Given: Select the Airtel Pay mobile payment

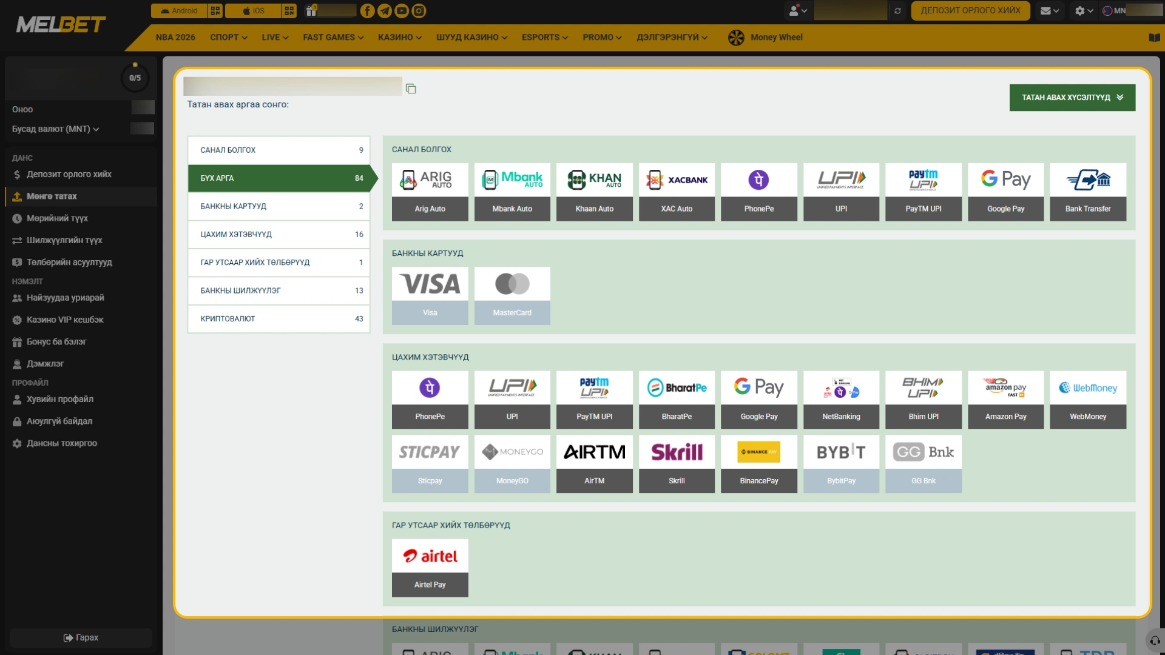Looking at the screenshot, I should click(430, 568).
